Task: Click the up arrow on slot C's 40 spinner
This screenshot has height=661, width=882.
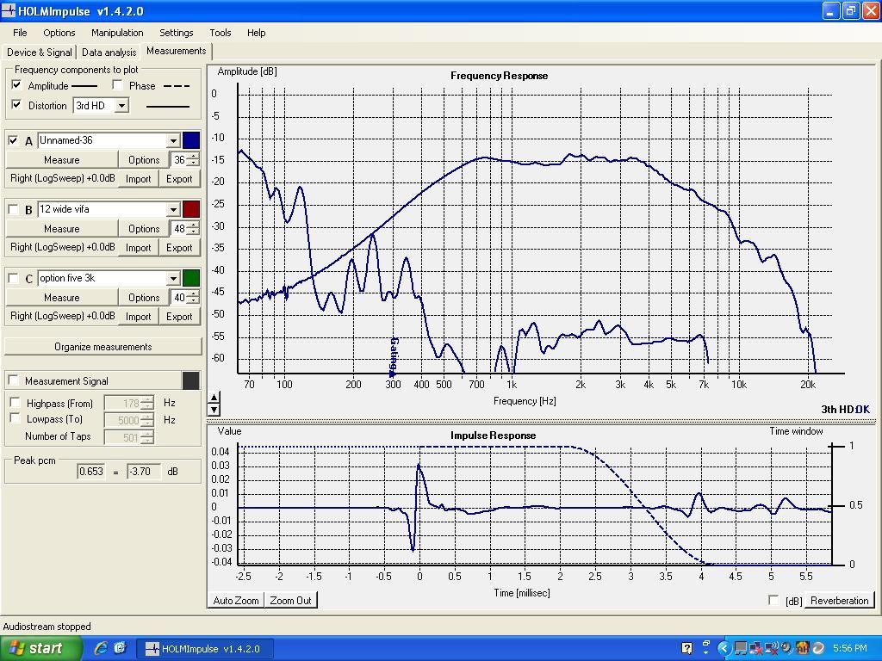Action: tap(193, 294)
